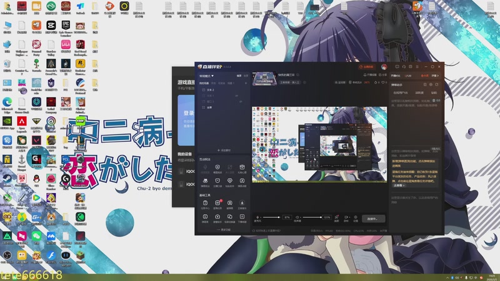Viewport: 500px width, 281px height.
Task: Click the 登录 card in the background window
Action: [x=186, y=120]
